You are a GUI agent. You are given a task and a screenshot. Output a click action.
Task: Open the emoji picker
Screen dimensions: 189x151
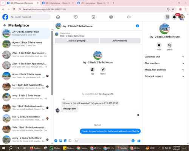133,141
